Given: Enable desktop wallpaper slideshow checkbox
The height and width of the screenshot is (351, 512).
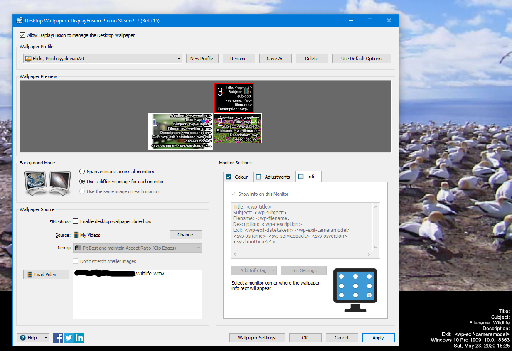Looking at the screenshot, I should (76, 221).
